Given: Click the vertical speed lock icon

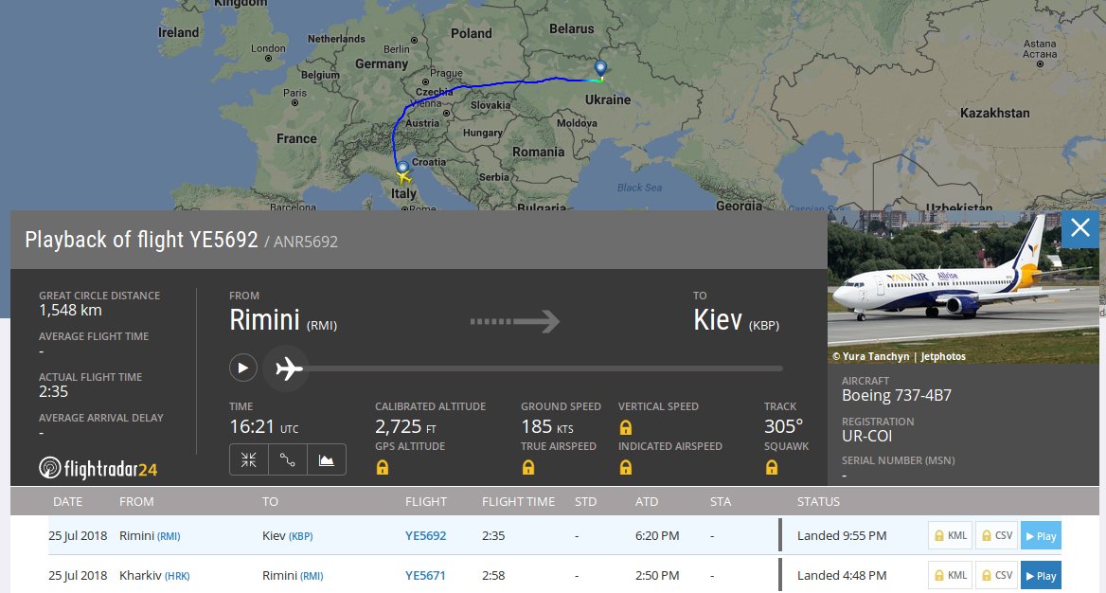Looking at the screenshot, I should click(x=626, y=426).
